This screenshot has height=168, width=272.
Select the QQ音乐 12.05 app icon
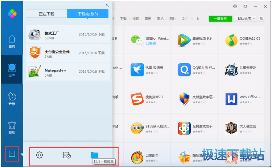[x=231, y=40]
